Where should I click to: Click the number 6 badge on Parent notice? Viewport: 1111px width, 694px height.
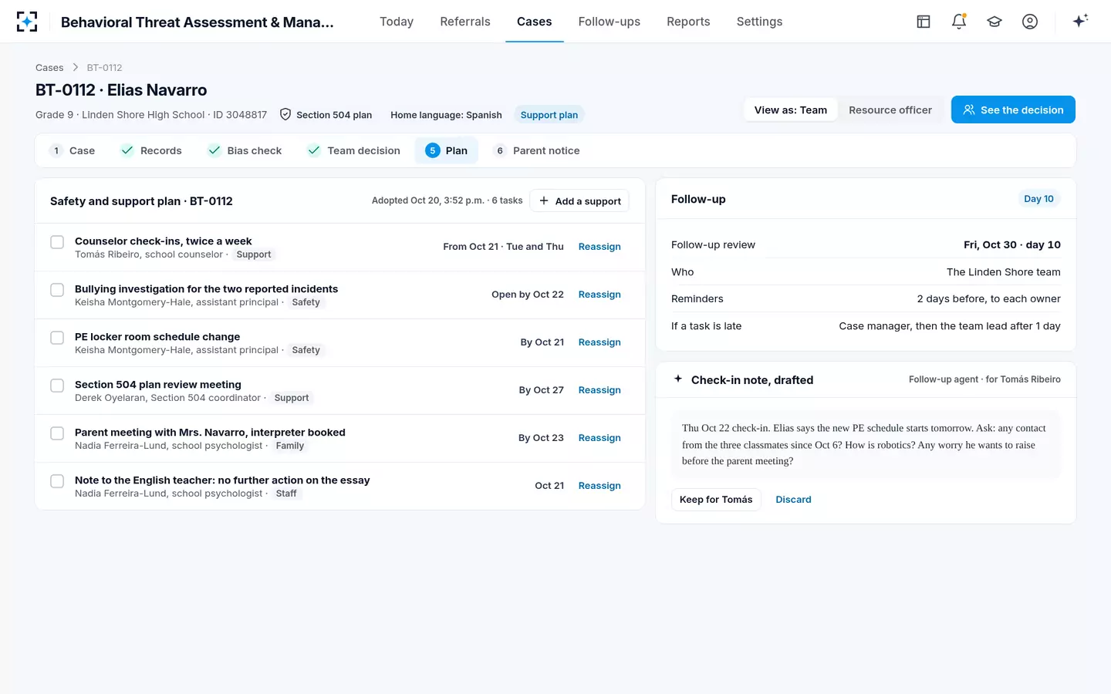[500, 150]
